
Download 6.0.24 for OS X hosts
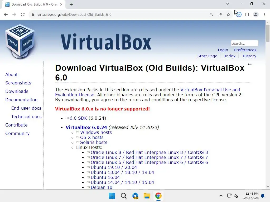click(92, 137)
